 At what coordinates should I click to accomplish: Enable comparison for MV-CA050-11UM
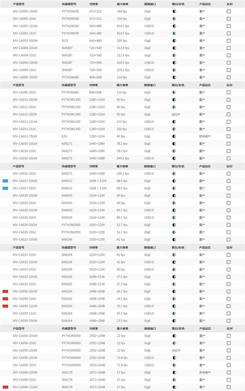(228, 306)
